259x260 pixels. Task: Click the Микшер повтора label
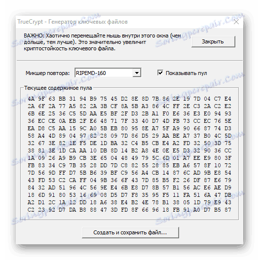[x=47, y=73]
